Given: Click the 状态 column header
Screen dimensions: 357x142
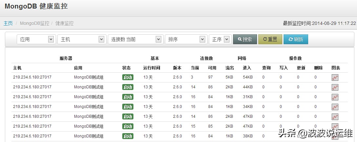Looking at the screenshot, I should [126, 68].
